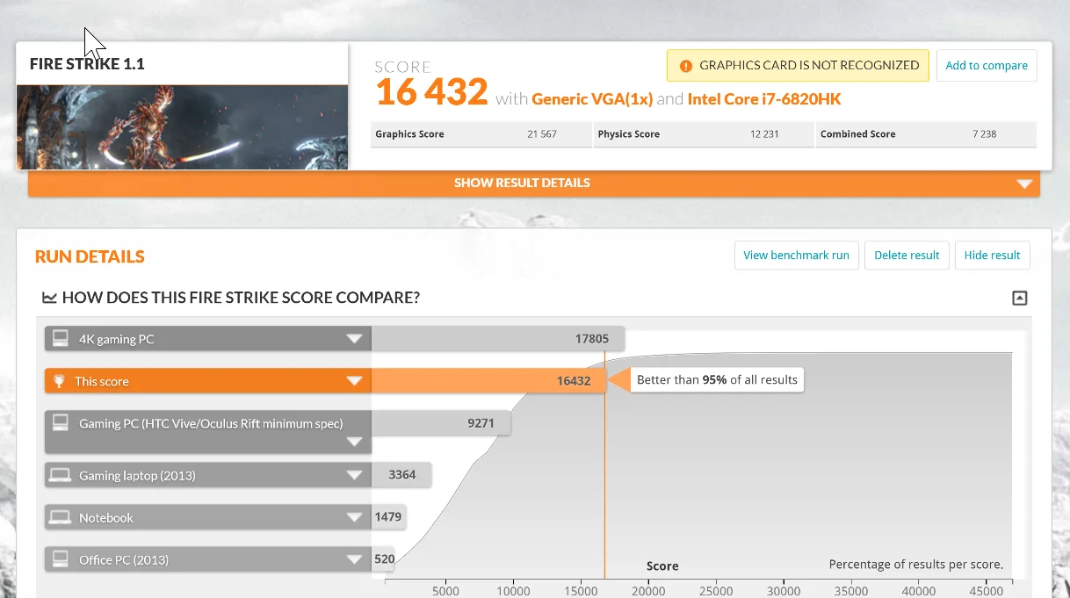Expand the Gaming PC (HTC Vive/Oculus Rift minimum spec) row
The width and height of the screenshot is (1070, 598).
point(354,442)
